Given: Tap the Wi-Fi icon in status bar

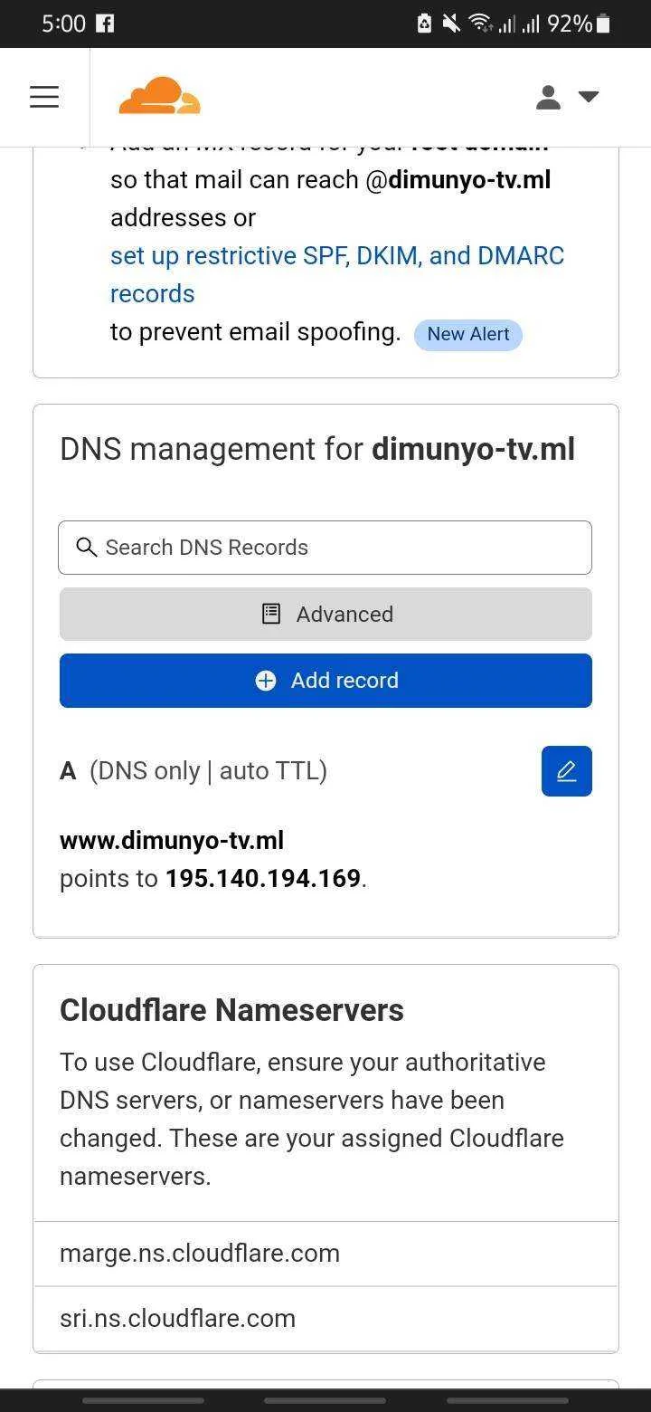Looking at the screenshot, I should (480, 24).
